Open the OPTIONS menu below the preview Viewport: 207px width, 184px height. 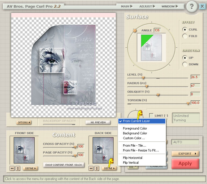tap(24, 122)
